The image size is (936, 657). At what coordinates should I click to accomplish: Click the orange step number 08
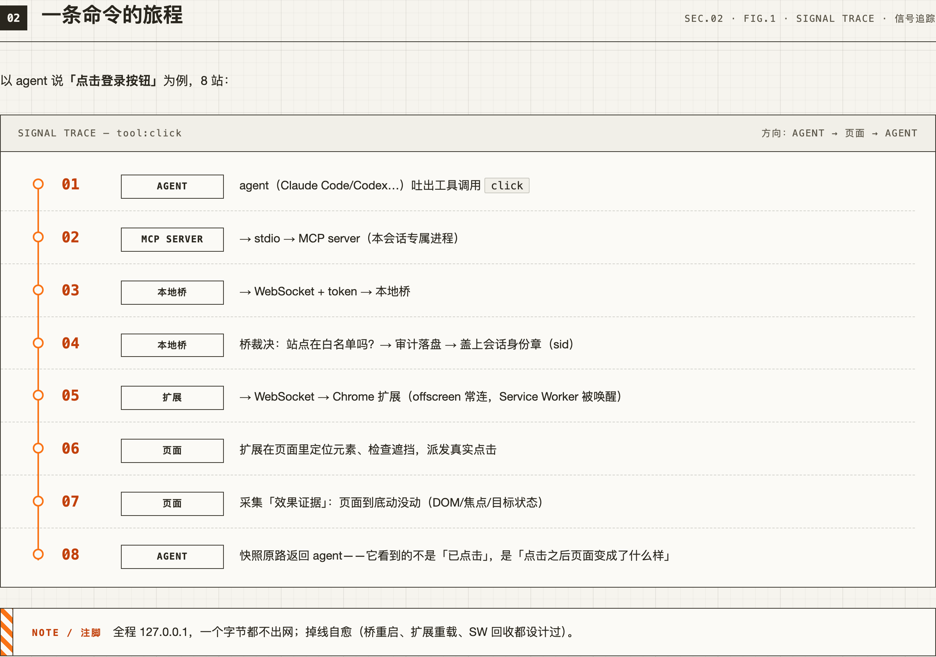[x=71, y=555]
